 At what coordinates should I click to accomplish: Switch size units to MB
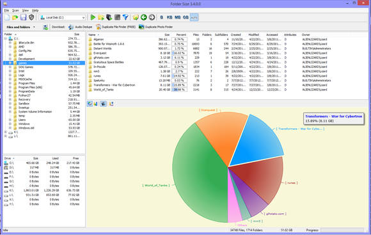click(x=177, y=17)
